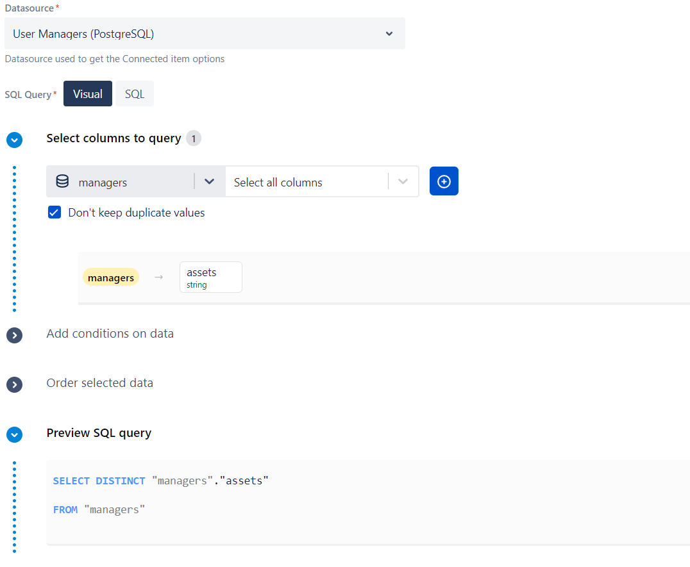The height and width of the screenshot is (567, 690).
Task: Uncheck Don't keep duplicate values checkbox
Action: tap(55, 213)
